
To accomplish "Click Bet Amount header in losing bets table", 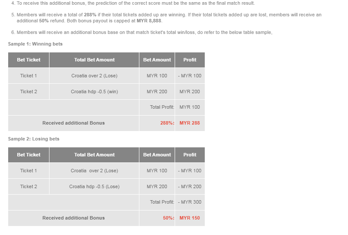I will [157, 155].
